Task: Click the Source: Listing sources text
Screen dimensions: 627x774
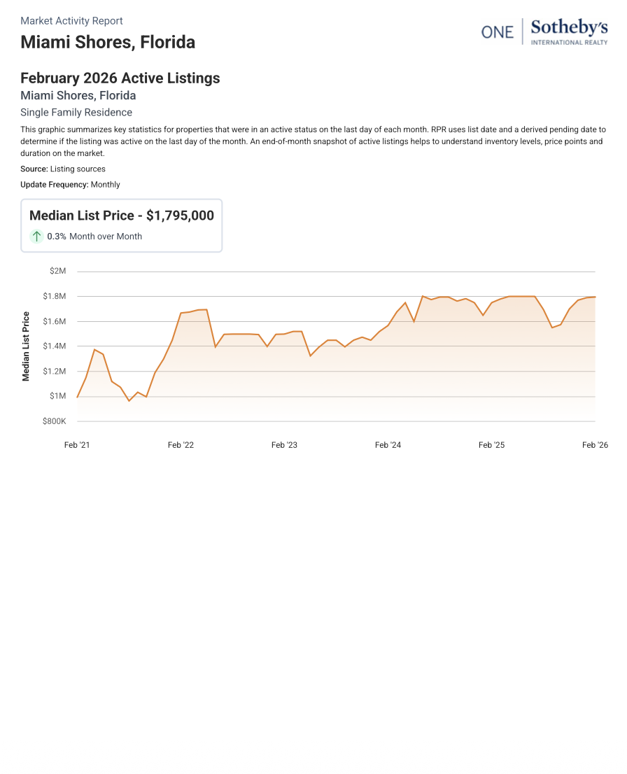Action: pyautogui.click(x=63, y=169)
